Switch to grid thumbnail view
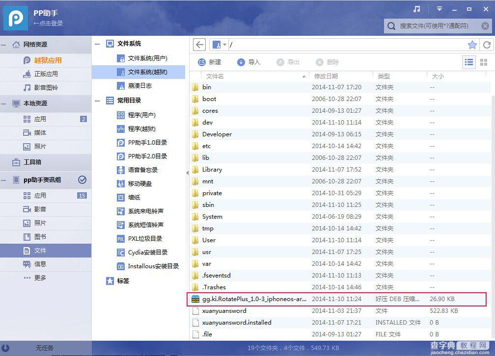The height and width of the screenshot is (356, 495). (x=484, y=62)
